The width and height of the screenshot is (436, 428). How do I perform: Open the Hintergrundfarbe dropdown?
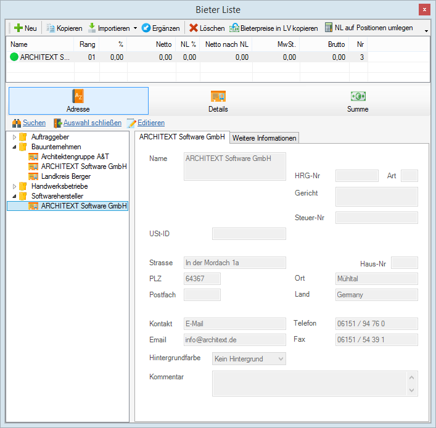[x=249, y=359]
